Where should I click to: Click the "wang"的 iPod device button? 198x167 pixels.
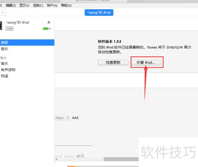pos(99,13)
